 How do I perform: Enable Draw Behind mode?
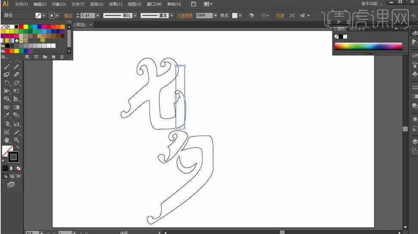[x=12, y=177]
